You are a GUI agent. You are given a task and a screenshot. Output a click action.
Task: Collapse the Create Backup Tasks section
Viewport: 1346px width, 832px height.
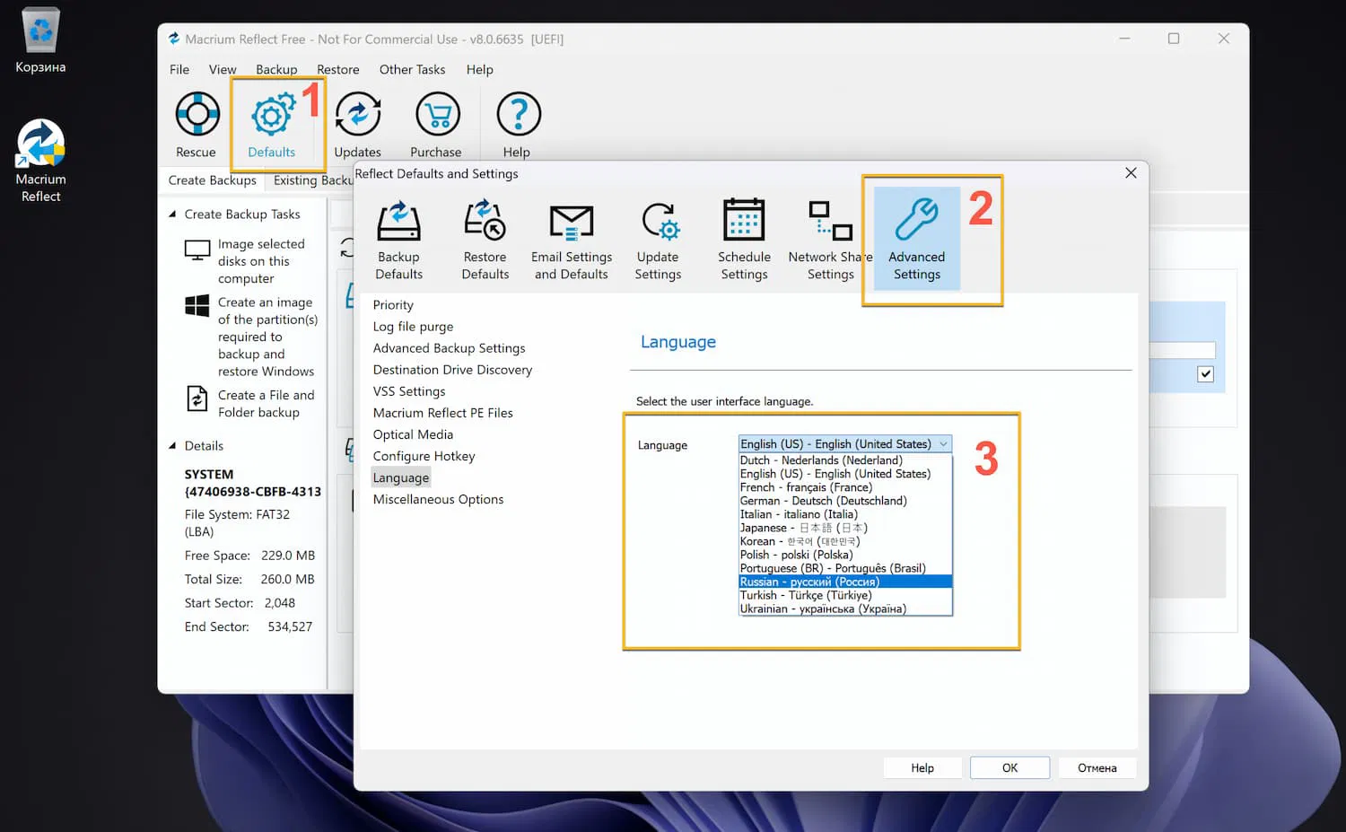172,215
